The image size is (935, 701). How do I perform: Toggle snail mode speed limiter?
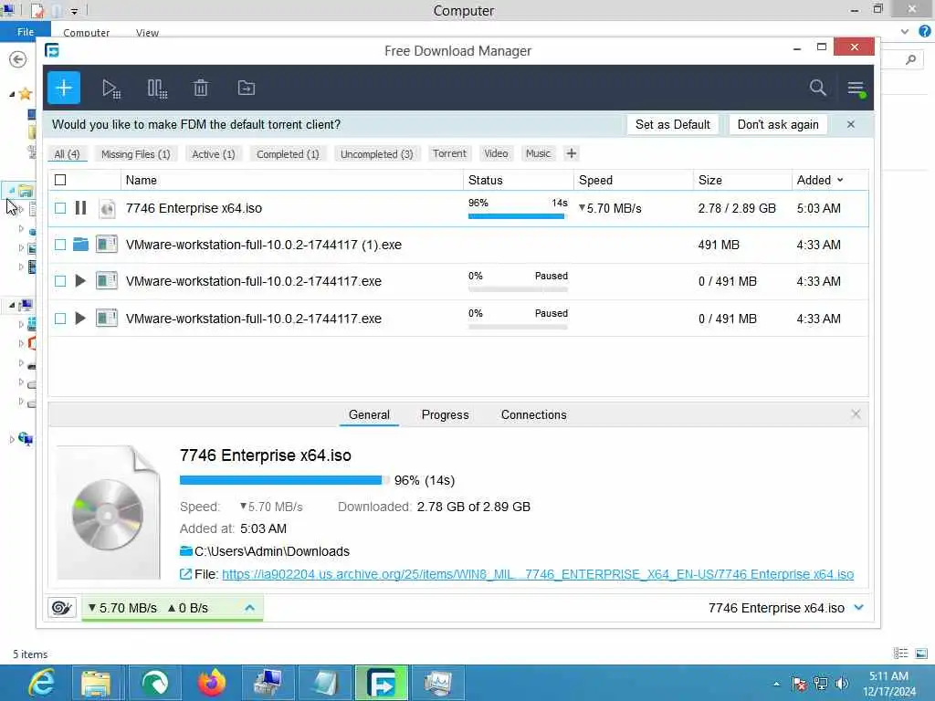[62, 608]
